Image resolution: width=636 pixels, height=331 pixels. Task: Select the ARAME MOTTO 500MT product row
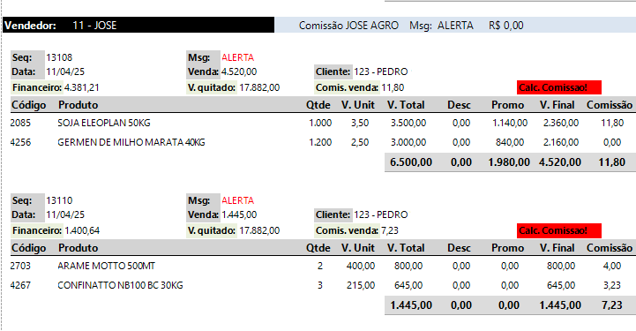323,266
